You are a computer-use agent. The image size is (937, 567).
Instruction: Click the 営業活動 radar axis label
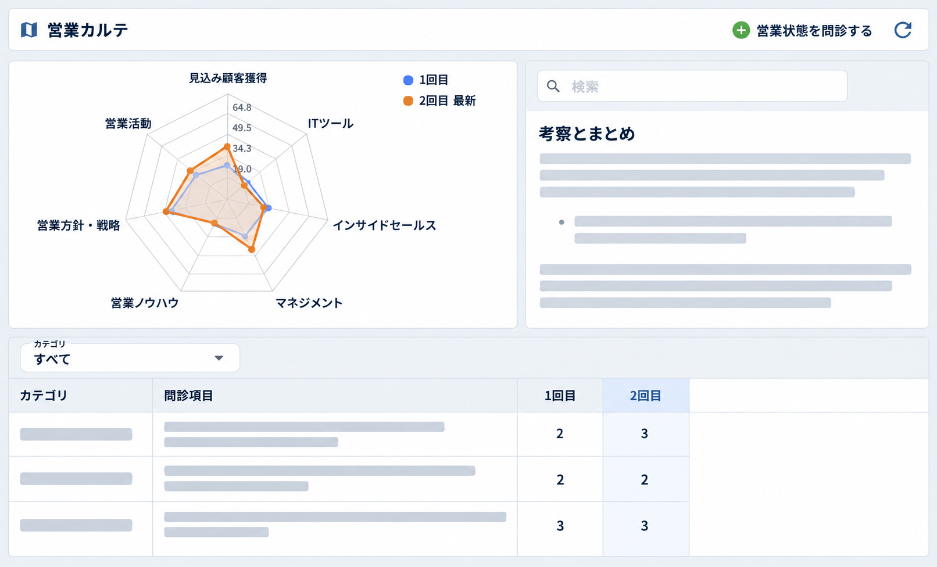128,124
